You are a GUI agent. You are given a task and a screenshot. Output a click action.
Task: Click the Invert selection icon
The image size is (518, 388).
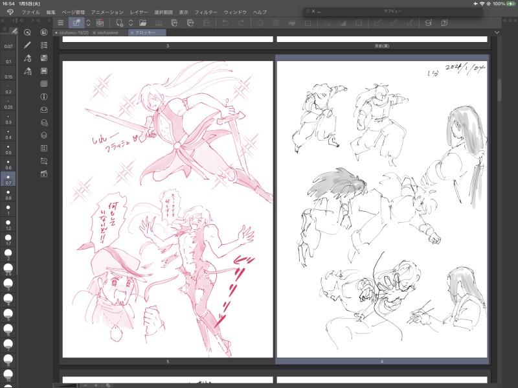[343, 23]
